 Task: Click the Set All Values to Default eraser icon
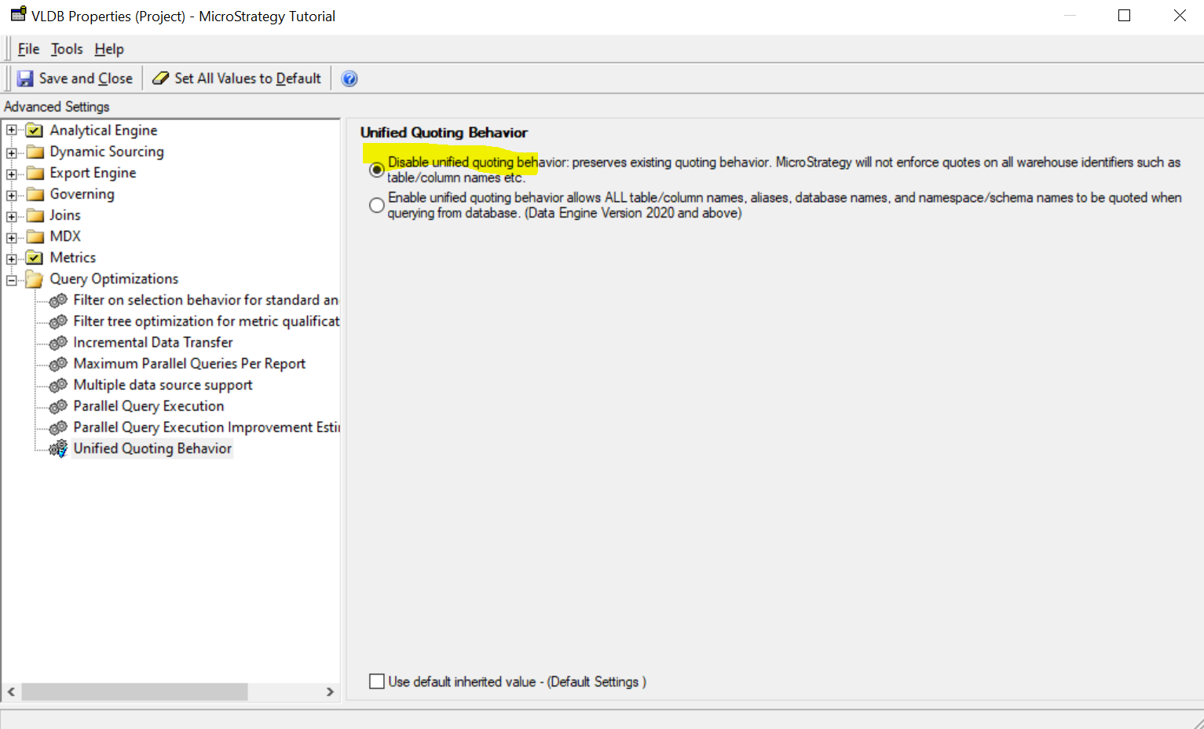click(160, 78)
